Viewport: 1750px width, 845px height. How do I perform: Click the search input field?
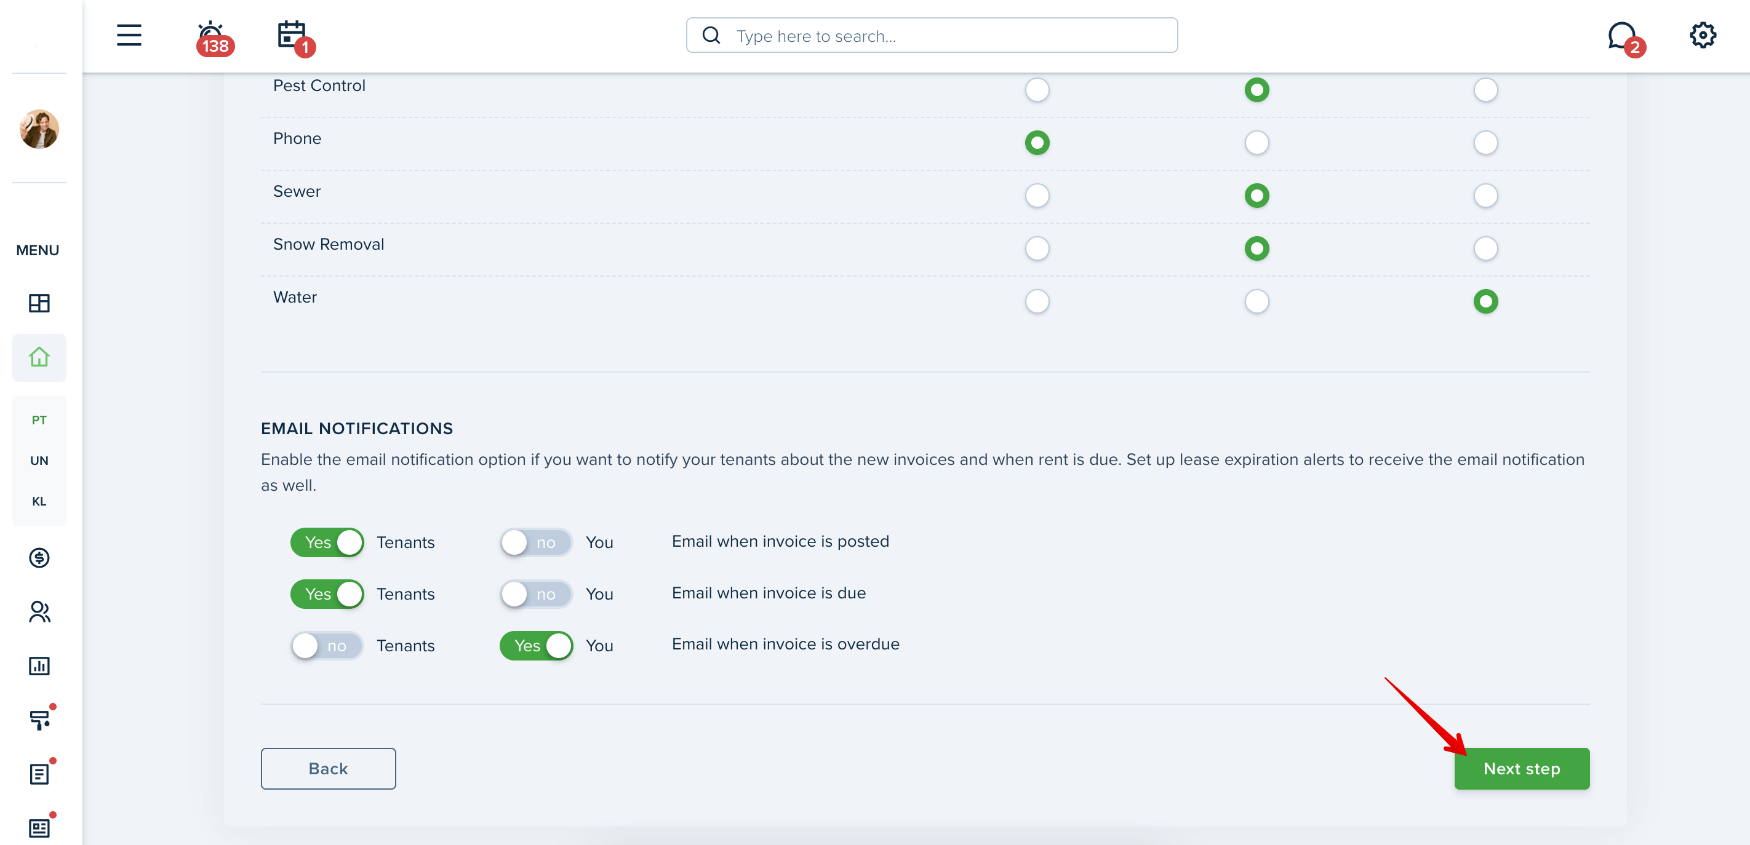(932, 35)
